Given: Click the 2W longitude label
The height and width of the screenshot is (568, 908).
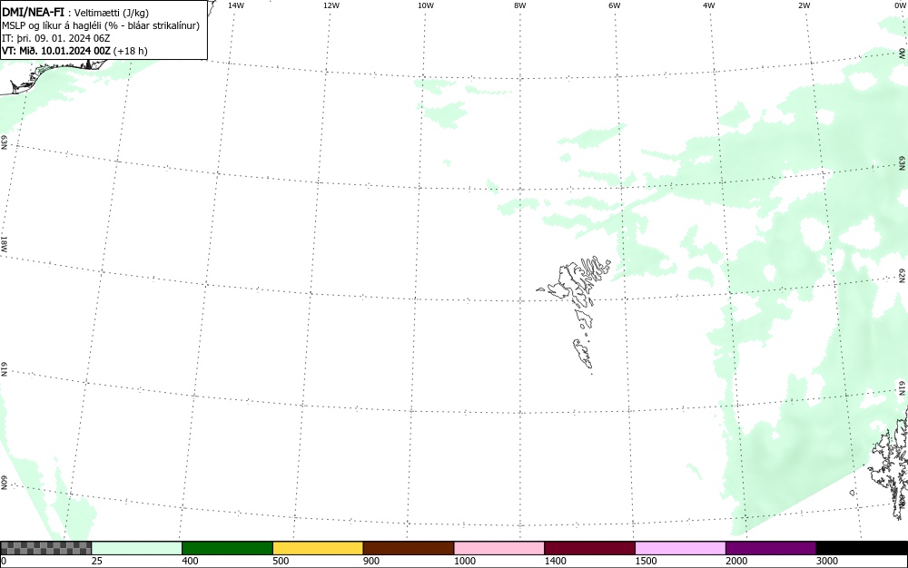Looking at the screenshot, I should tap(804, 5).
